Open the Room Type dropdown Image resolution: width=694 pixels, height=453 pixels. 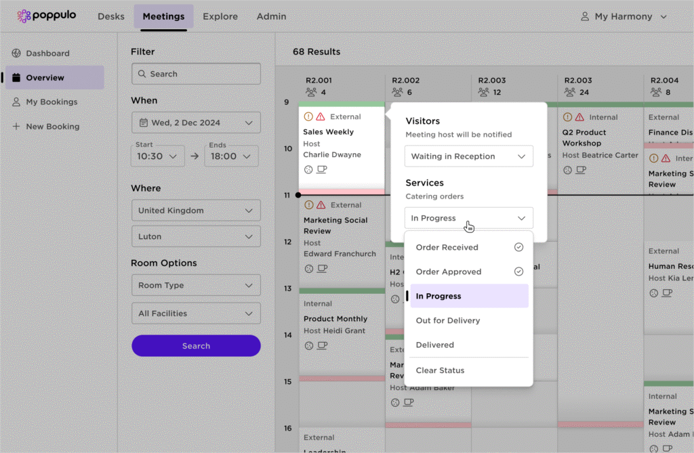pyautogui.click(x=196, y=285)
